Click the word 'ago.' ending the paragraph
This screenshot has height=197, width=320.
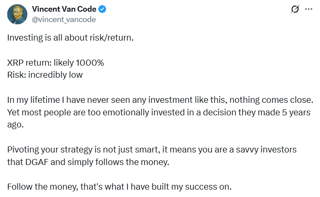click(15, 124)
